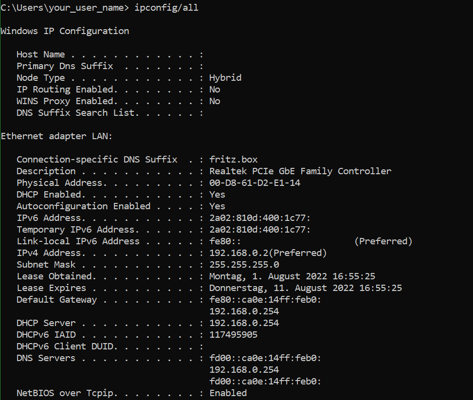
Task: Click the subnet mask 255.255.255.0
Action: coord(244,265)
